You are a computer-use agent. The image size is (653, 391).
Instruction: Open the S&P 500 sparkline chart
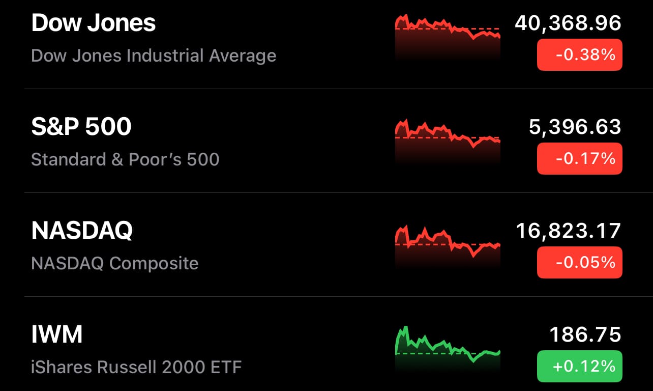click(x=448, y=142)
